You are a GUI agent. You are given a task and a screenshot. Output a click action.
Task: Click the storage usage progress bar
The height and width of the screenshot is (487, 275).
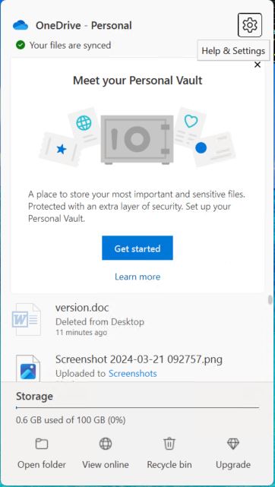click(137, 407)
